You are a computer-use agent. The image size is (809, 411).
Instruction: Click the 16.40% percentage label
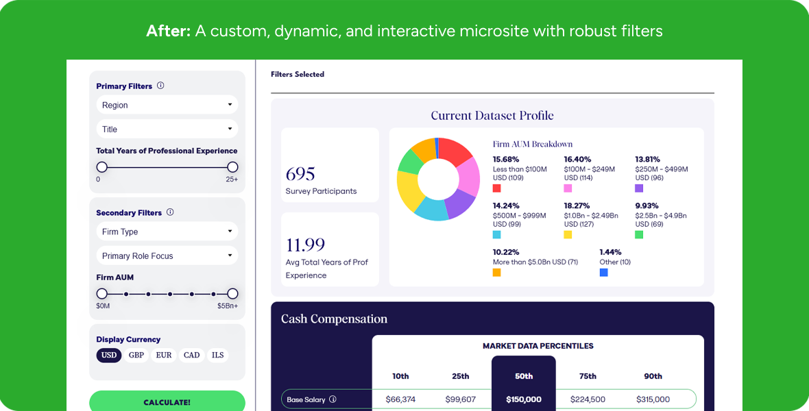[577, 160]
